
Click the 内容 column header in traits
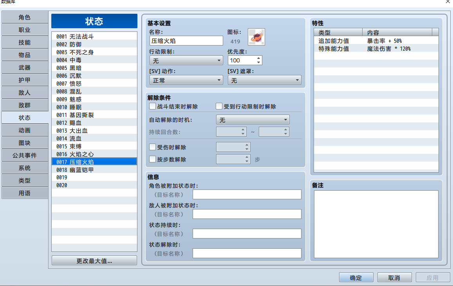(397, 32)
